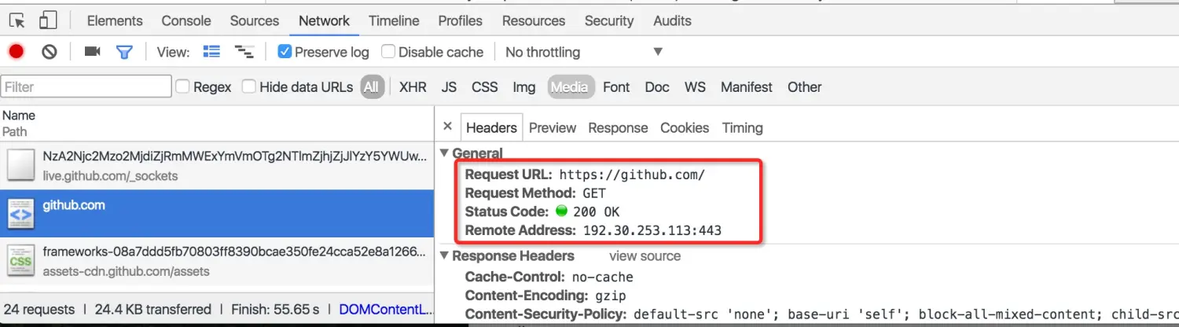1179x327 pixels.
Task: Click the Cache-Control no-cache header
Action: (x=549, y=277)
